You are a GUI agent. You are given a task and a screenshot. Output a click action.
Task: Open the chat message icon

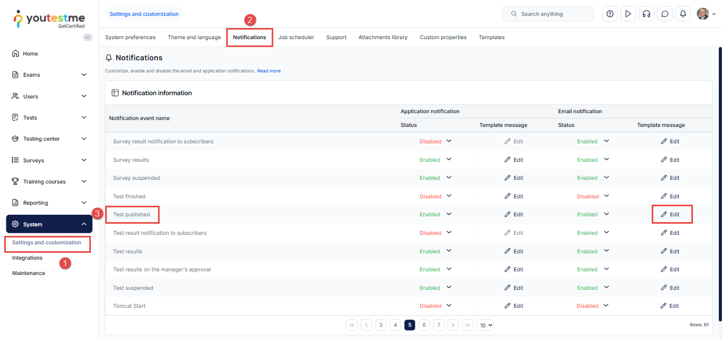664,14
